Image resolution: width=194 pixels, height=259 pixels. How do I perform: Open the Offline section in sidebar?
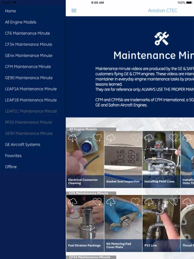click(11, 167)
